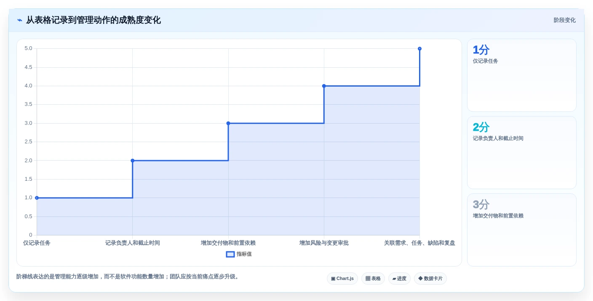
Task: Select the Chart.js tag chip
Action: point(342,279)
